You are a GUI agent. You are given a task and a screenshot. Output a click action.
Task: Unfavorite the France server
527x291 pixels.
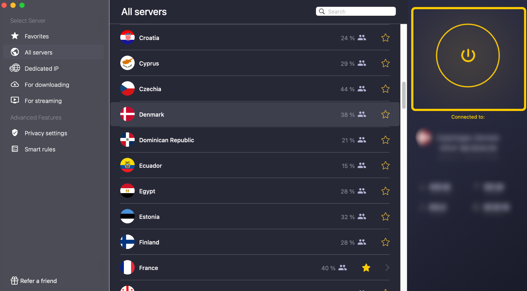tap(366, 268)
